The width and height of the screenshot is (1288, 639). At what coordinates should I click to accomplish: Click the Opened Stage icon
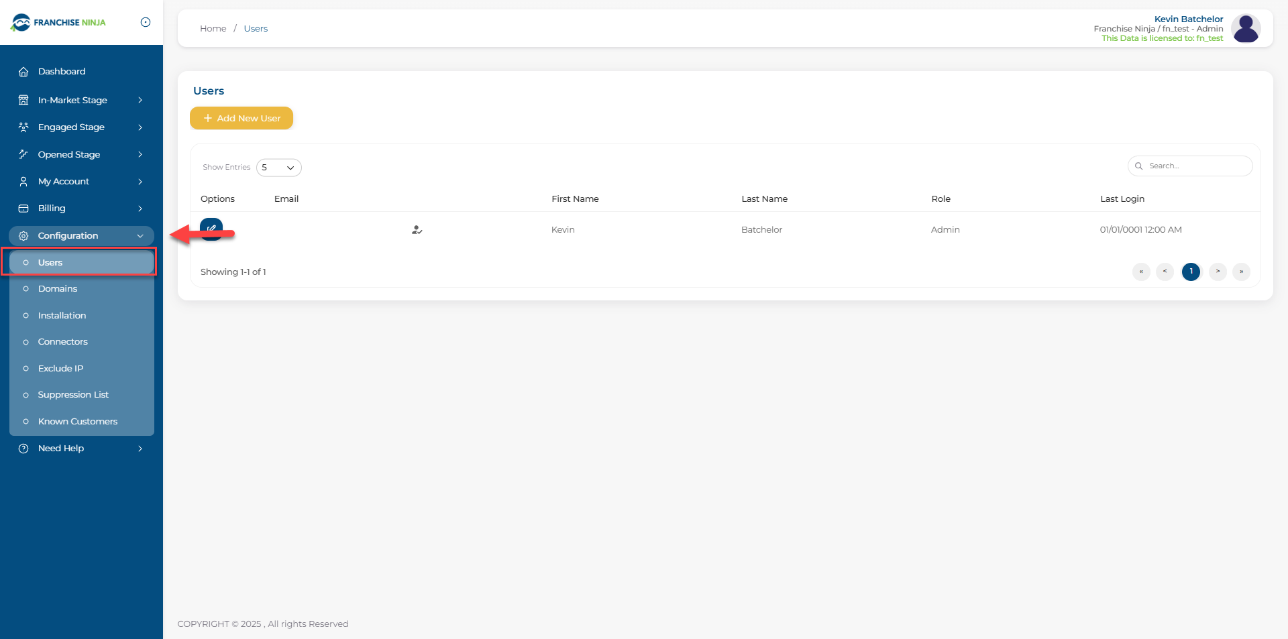tap(23, 154)
